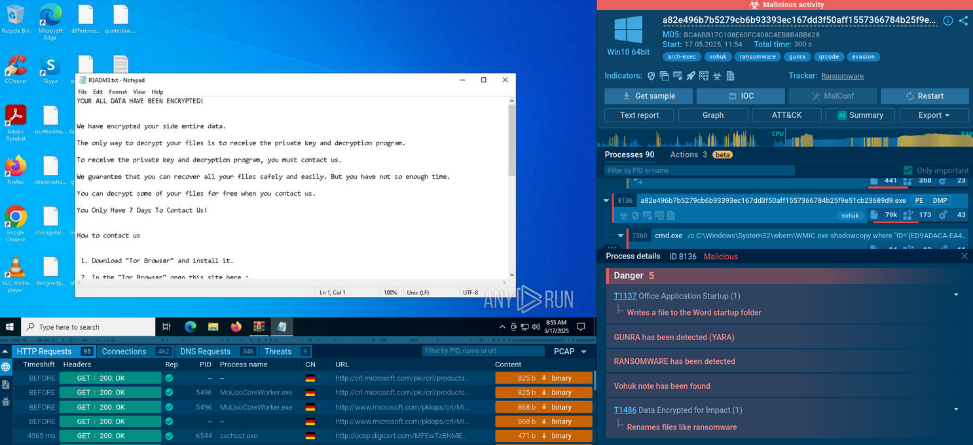
Task: Open File Explorer from the taskbar
Action: point(213,327)
